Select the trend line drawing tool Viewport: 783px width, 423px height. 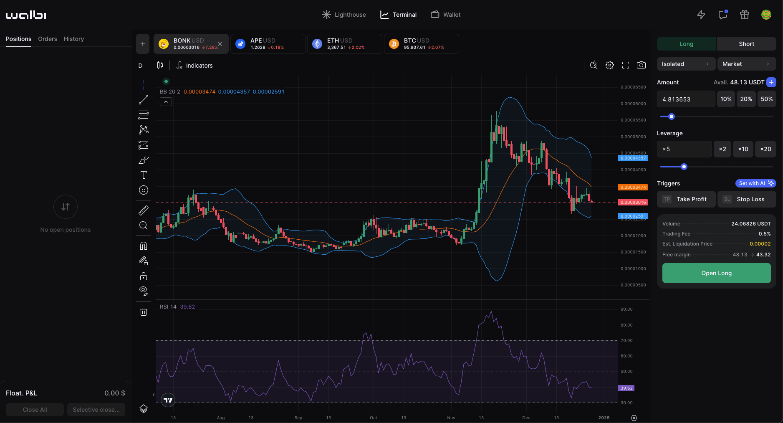tap(144, 100)
